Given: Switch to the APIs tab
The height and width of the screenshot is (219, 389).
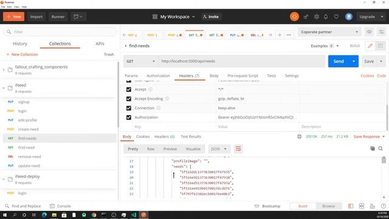Looking at the screenshot, I should (100, 44).
